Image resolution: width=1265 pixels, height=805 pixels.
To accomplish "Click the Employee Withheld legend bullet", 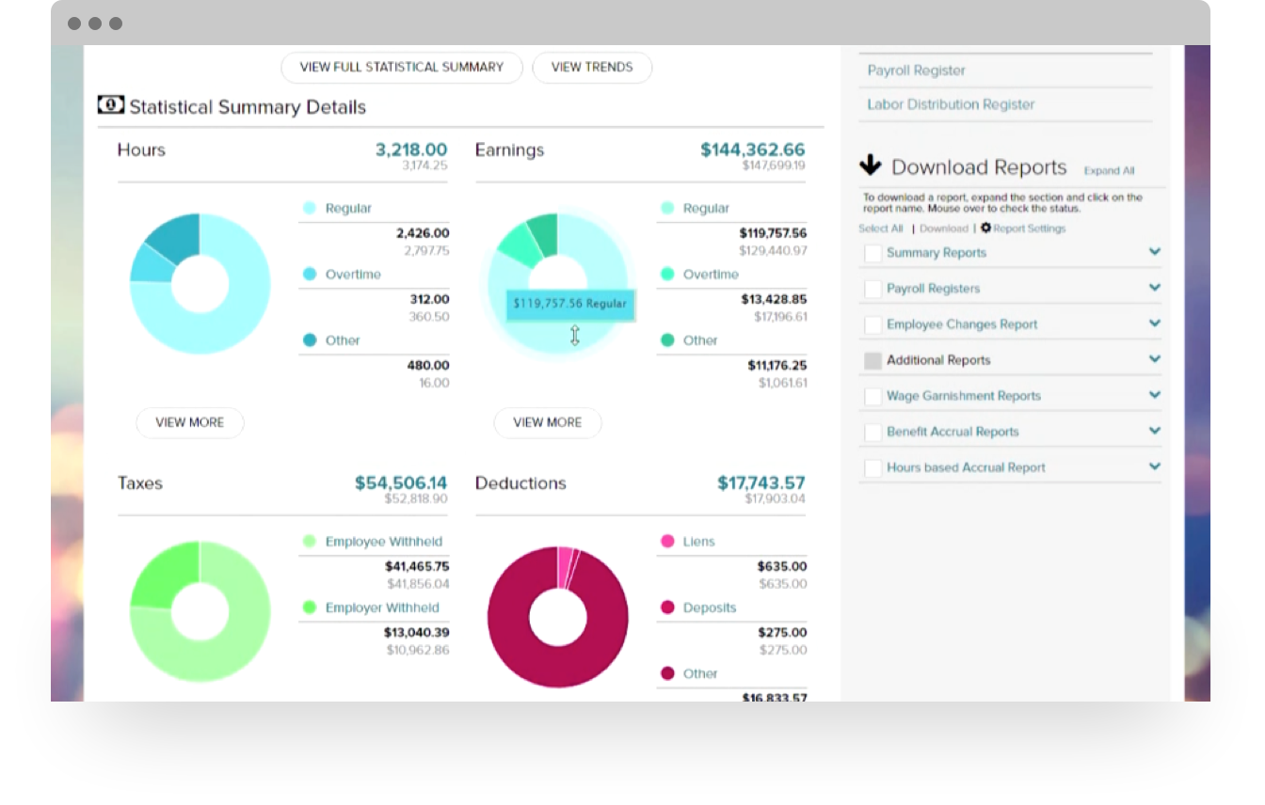I will [x=308, y=541].
